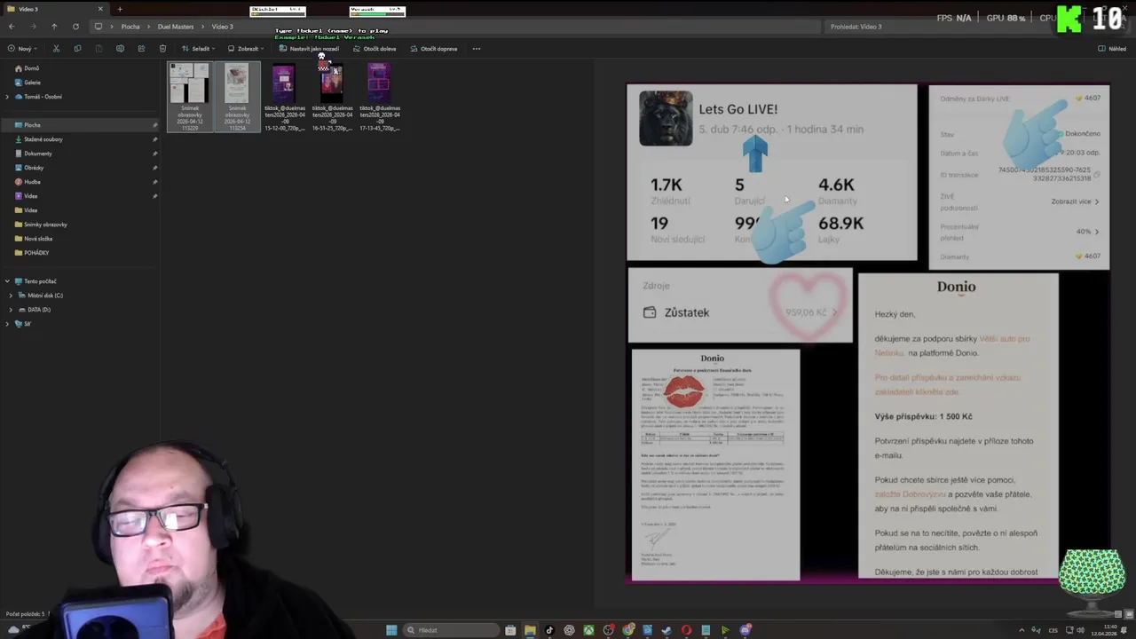The image size is (1136, 639).
Task: Expand the DATA (D:) drive node
Action: (x=11, y=310)
